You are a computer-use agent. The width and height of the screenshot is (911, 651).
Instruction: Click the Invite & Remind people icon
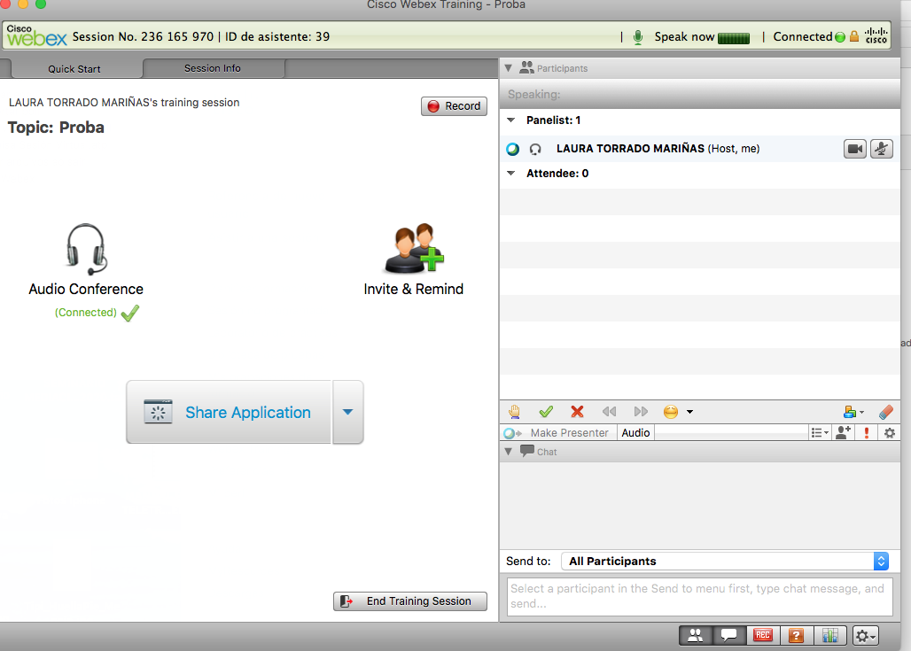[413, 250]
